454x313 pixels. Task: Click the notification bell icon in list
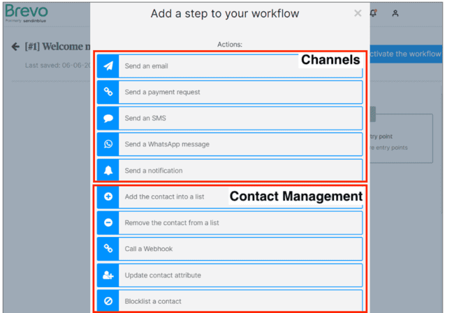(108, 171)
